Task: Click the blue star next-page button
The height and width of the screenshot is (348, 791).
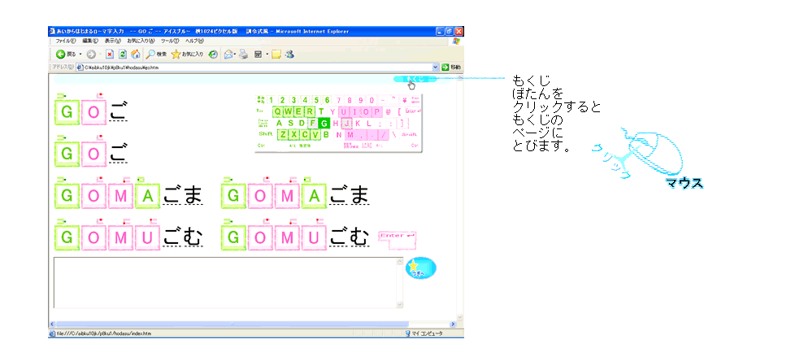Action: (419, 268)
